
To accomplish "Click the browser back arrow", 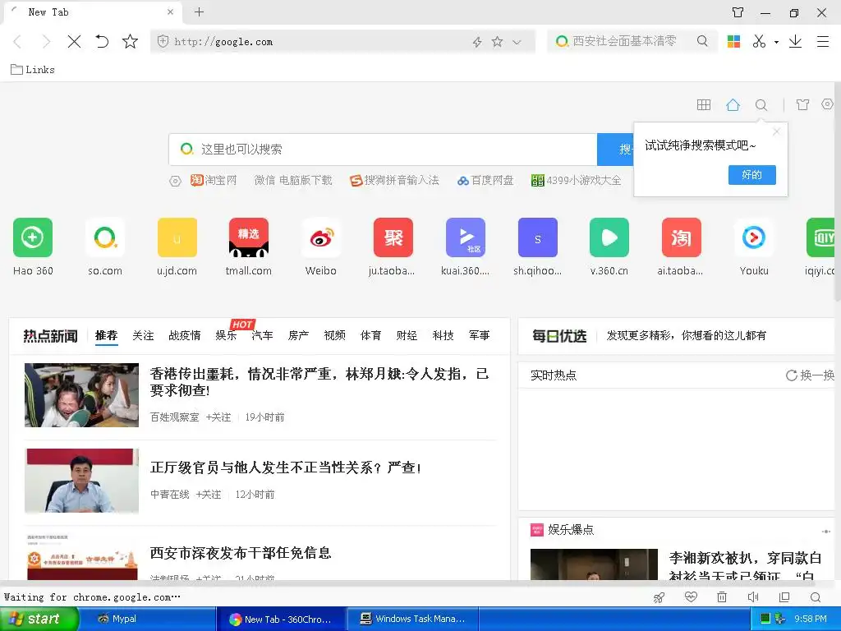I will pos(18,42).
